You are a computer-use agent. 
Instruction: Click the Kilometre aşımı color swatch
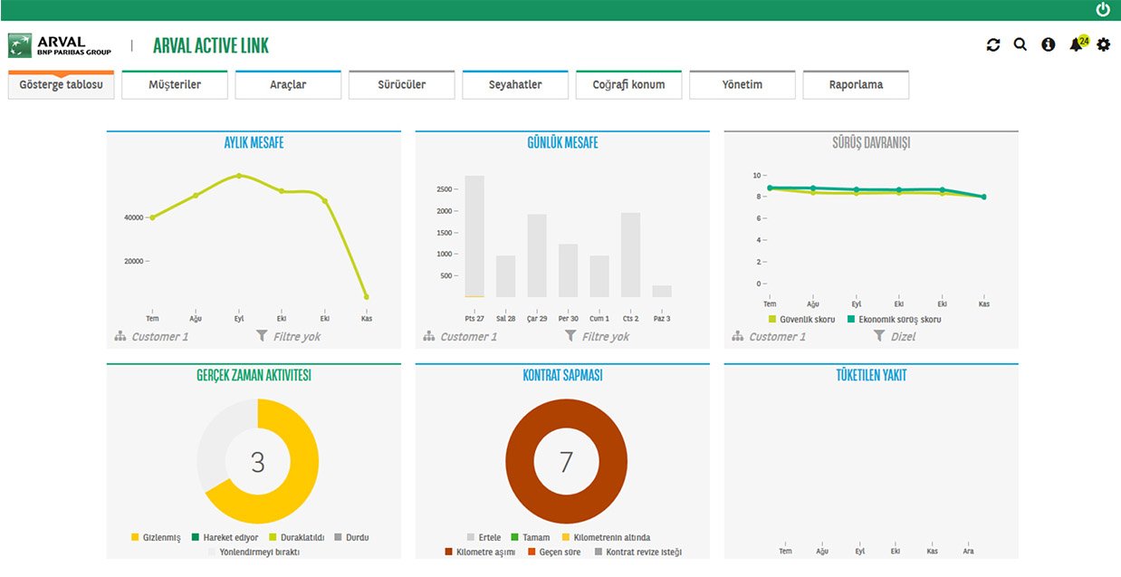tap(448, 552)
